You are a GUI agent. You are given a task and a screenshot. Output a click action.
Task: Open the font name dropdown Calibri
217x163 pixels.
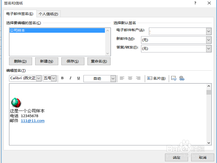click(39, 78)
